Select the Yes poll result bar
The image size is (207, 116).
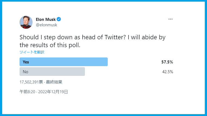coord(63,62)
